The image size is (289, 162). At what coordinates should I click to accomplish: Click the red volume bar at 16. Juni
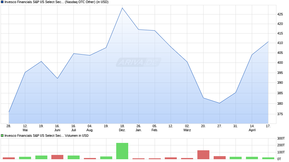coord(57,157)
